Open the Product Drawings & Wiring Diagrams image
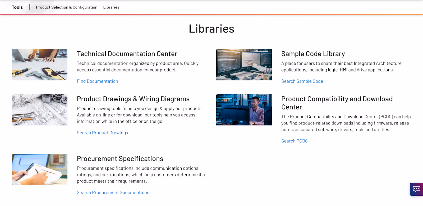Image resolution: width=423 pixels, height=206 pixels. [40, 110]
